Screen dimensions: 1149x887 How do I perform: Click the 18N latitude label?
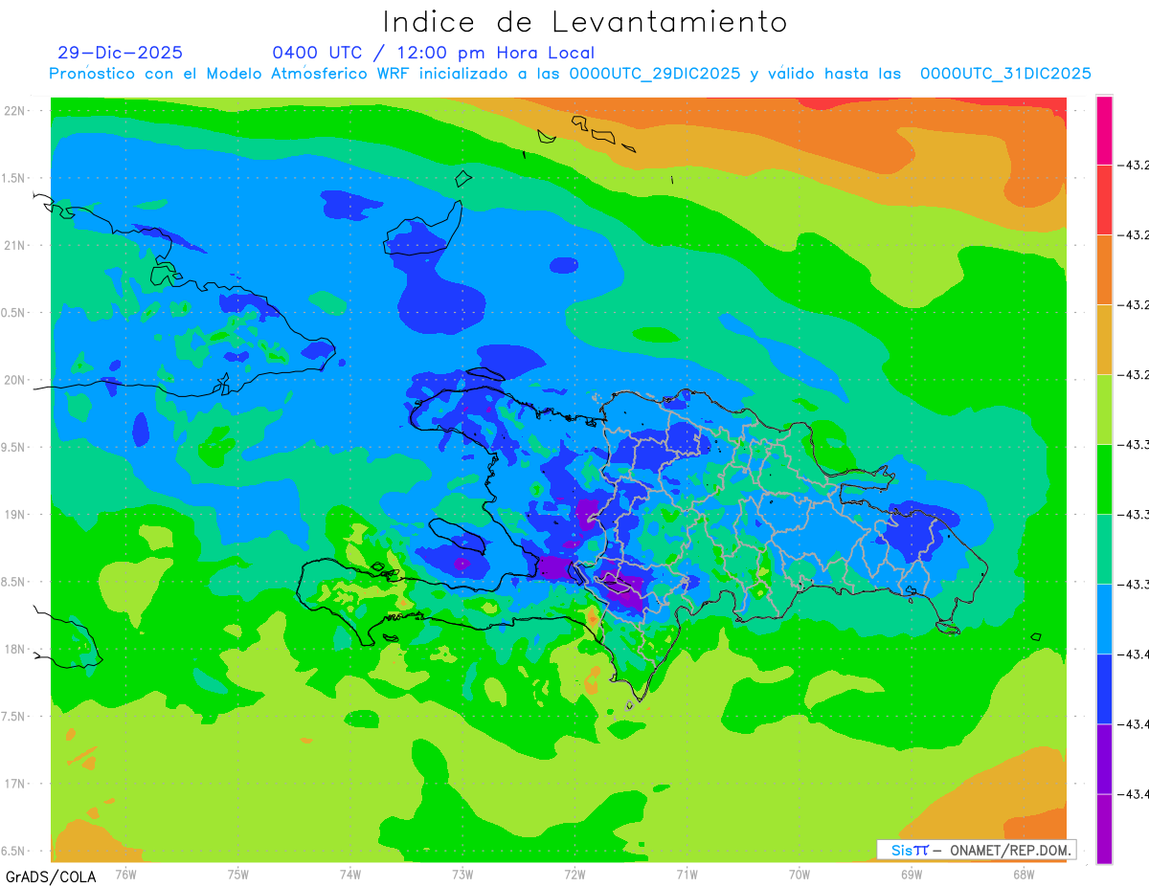pos(14,649)
